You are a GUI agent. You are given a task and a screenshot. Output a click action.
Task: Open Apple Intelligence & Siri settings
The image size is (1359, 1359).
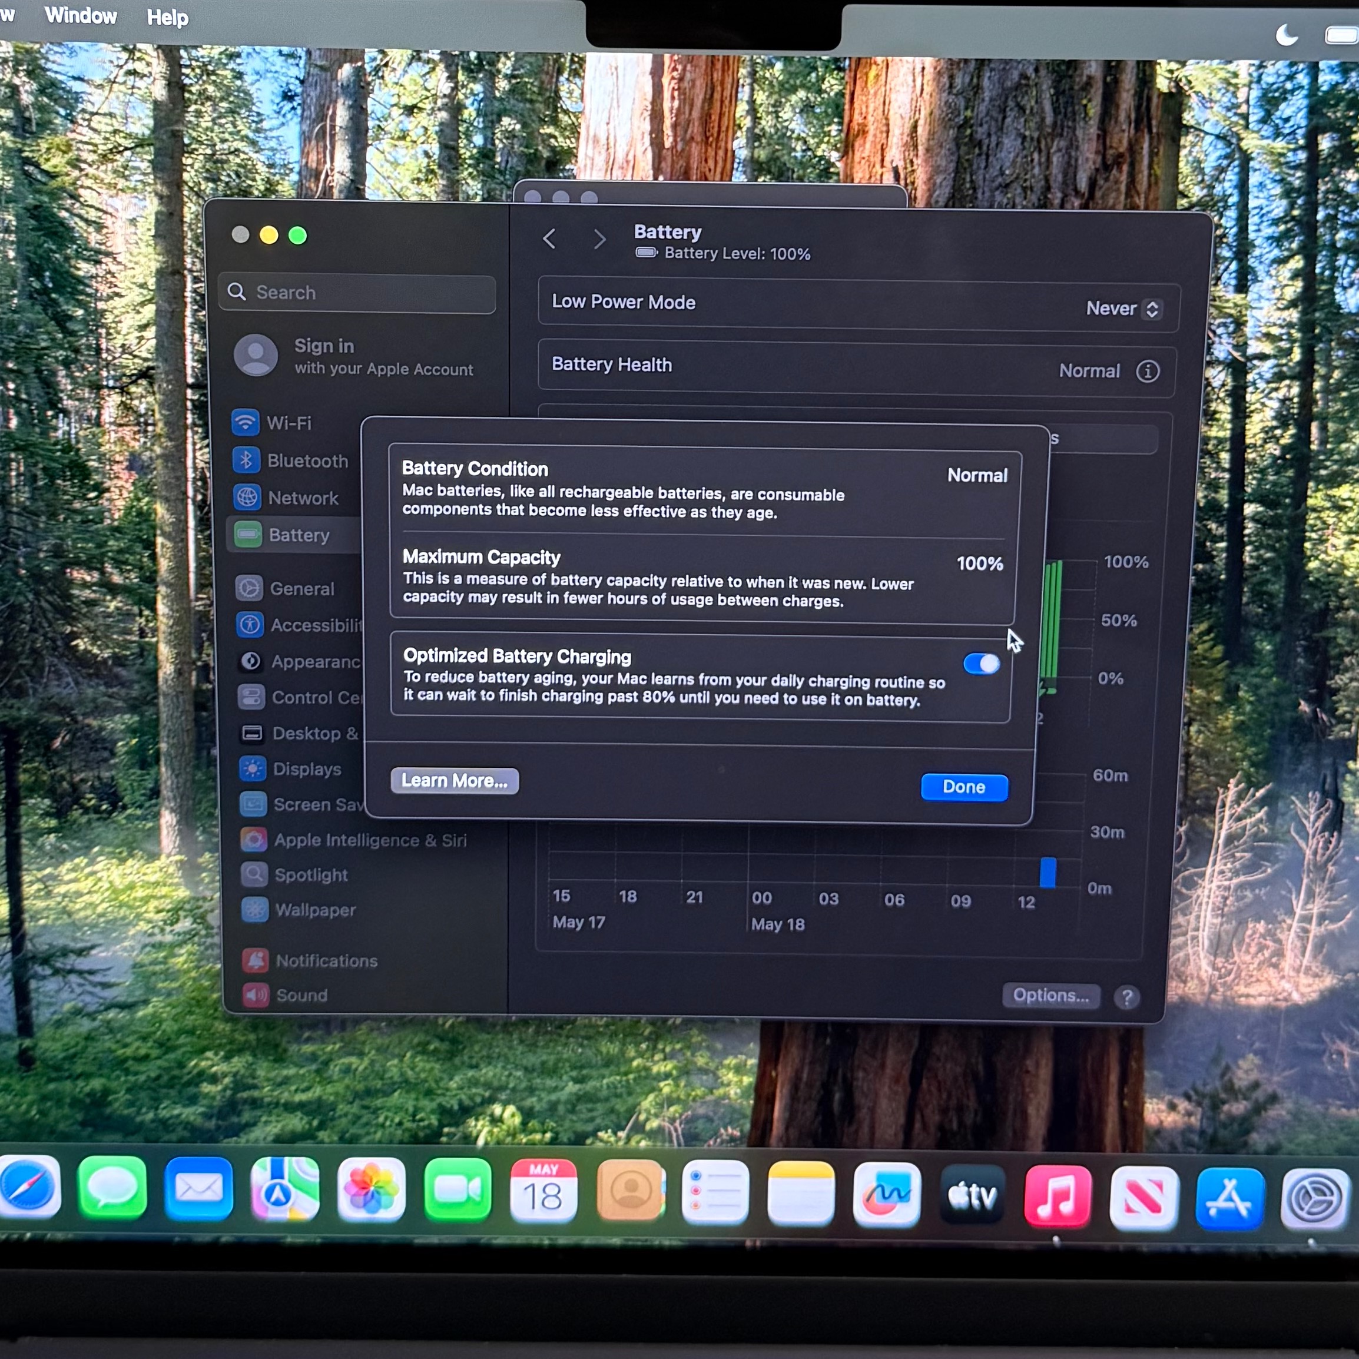click(x=354, y=840)
